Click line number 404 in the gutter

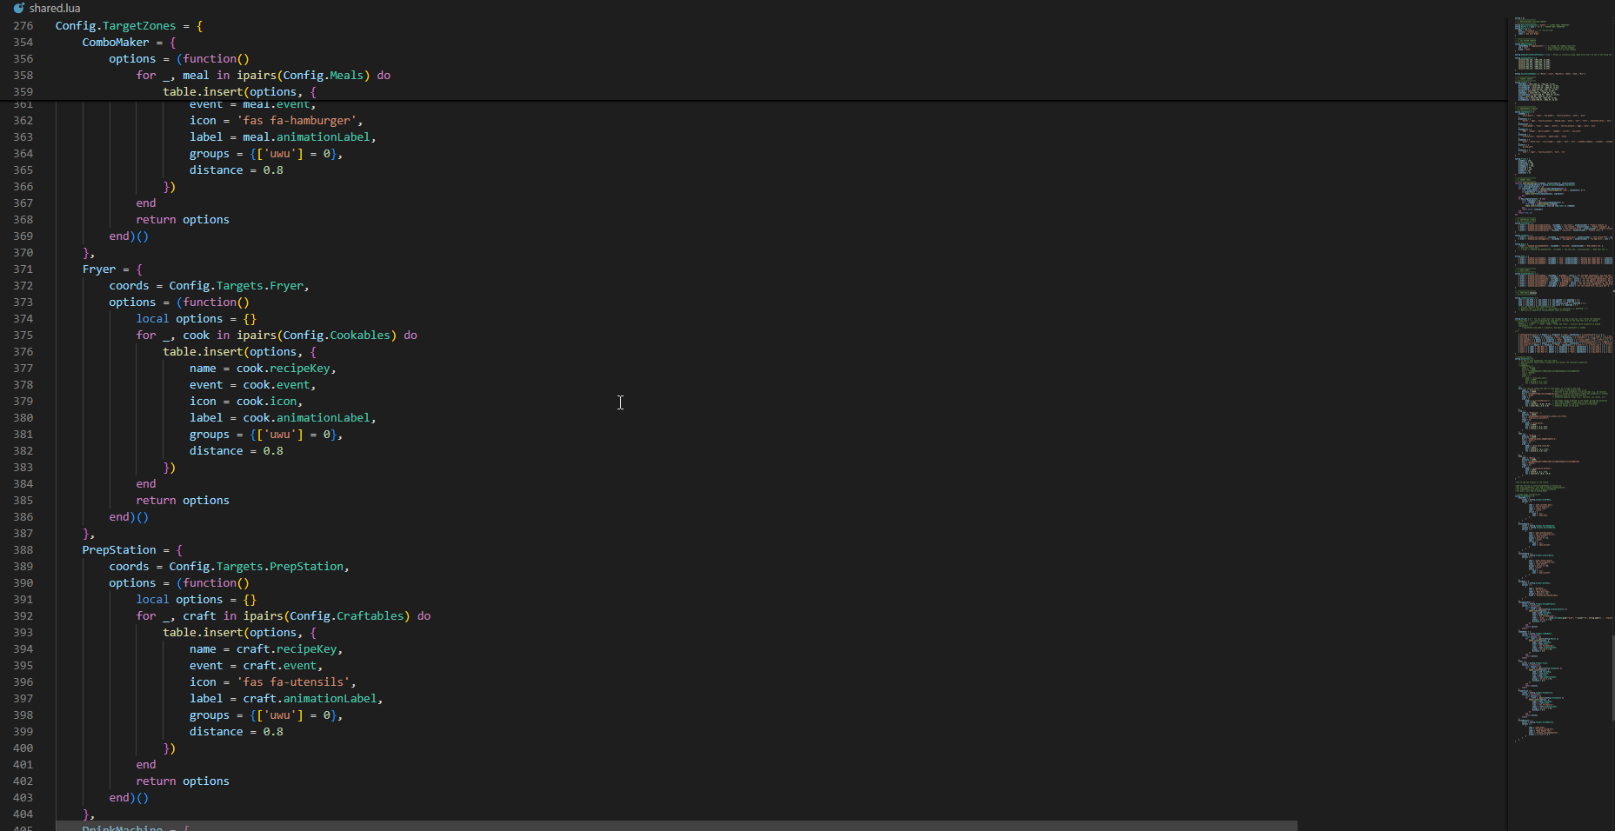pyautogui.click(x=22, y=814)
